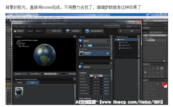
Task: Open the Composition menu in After Effects
Action: coord(19,17)
